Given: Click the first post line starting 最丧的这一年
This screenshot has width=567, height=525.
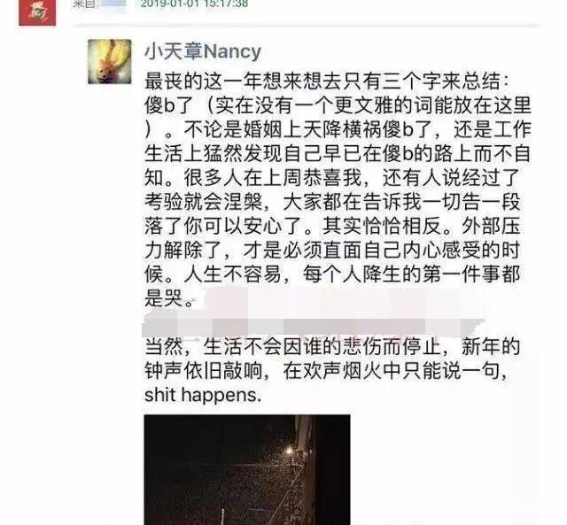Looking at the screenshot, I should pos(326,81).
